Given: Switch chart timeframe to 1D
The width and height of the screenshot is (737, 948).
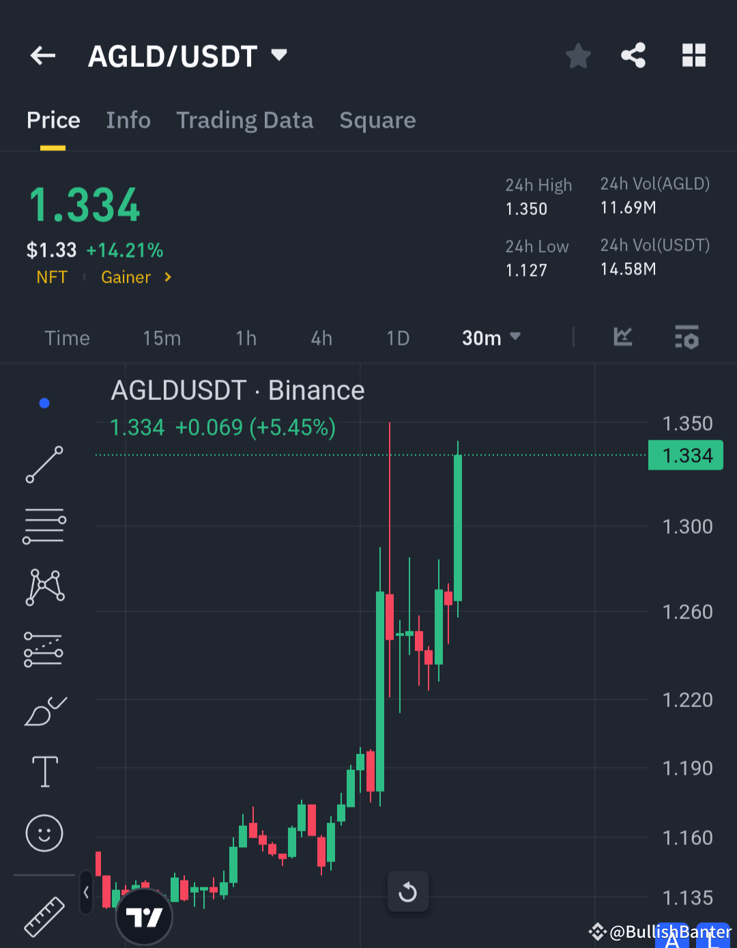Looking at the screenshot, I should click(398, 337).
